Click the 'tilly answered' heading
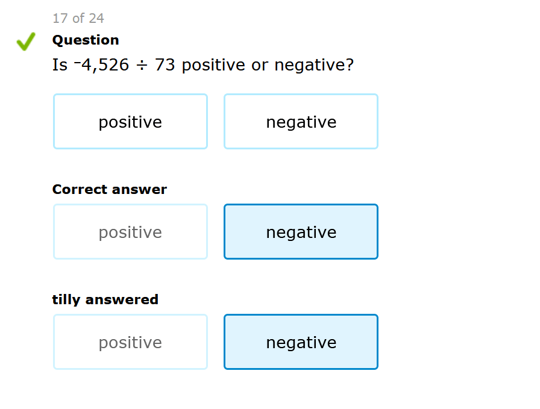Viewport: 540px width, 409px height. tap(105, 299)
